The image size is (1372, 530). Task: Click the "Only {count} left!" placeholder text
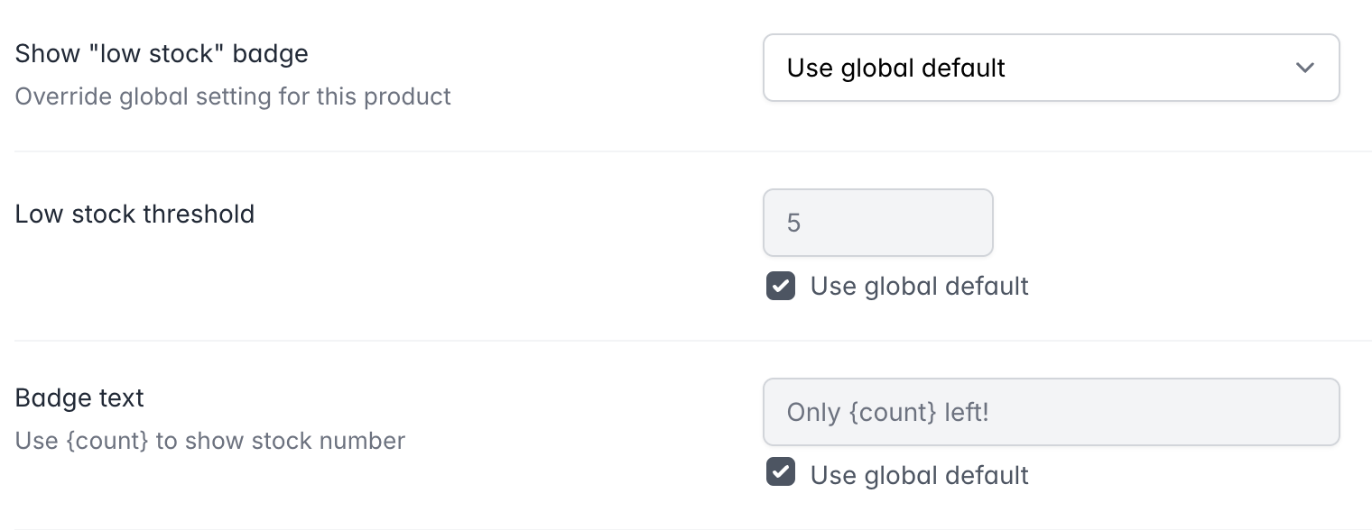pos(888,412)
